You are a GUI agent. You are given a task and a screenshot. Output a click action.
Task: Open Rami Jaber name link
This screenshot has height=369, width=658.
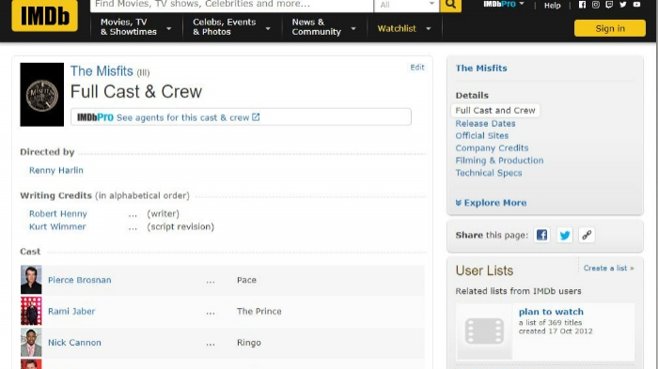coord(71,311)
